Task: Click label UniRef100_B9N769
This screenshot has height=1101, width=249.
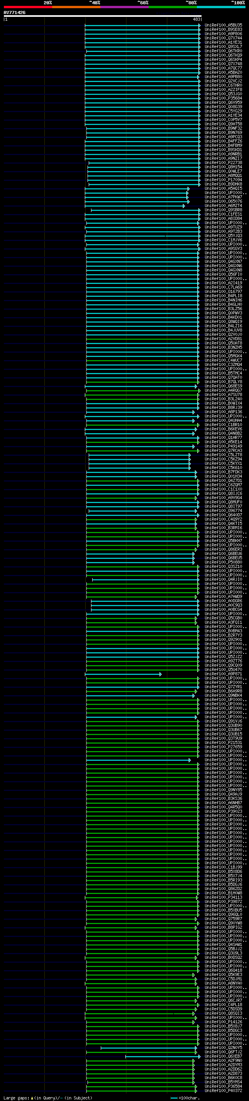Action: [223, 132]
